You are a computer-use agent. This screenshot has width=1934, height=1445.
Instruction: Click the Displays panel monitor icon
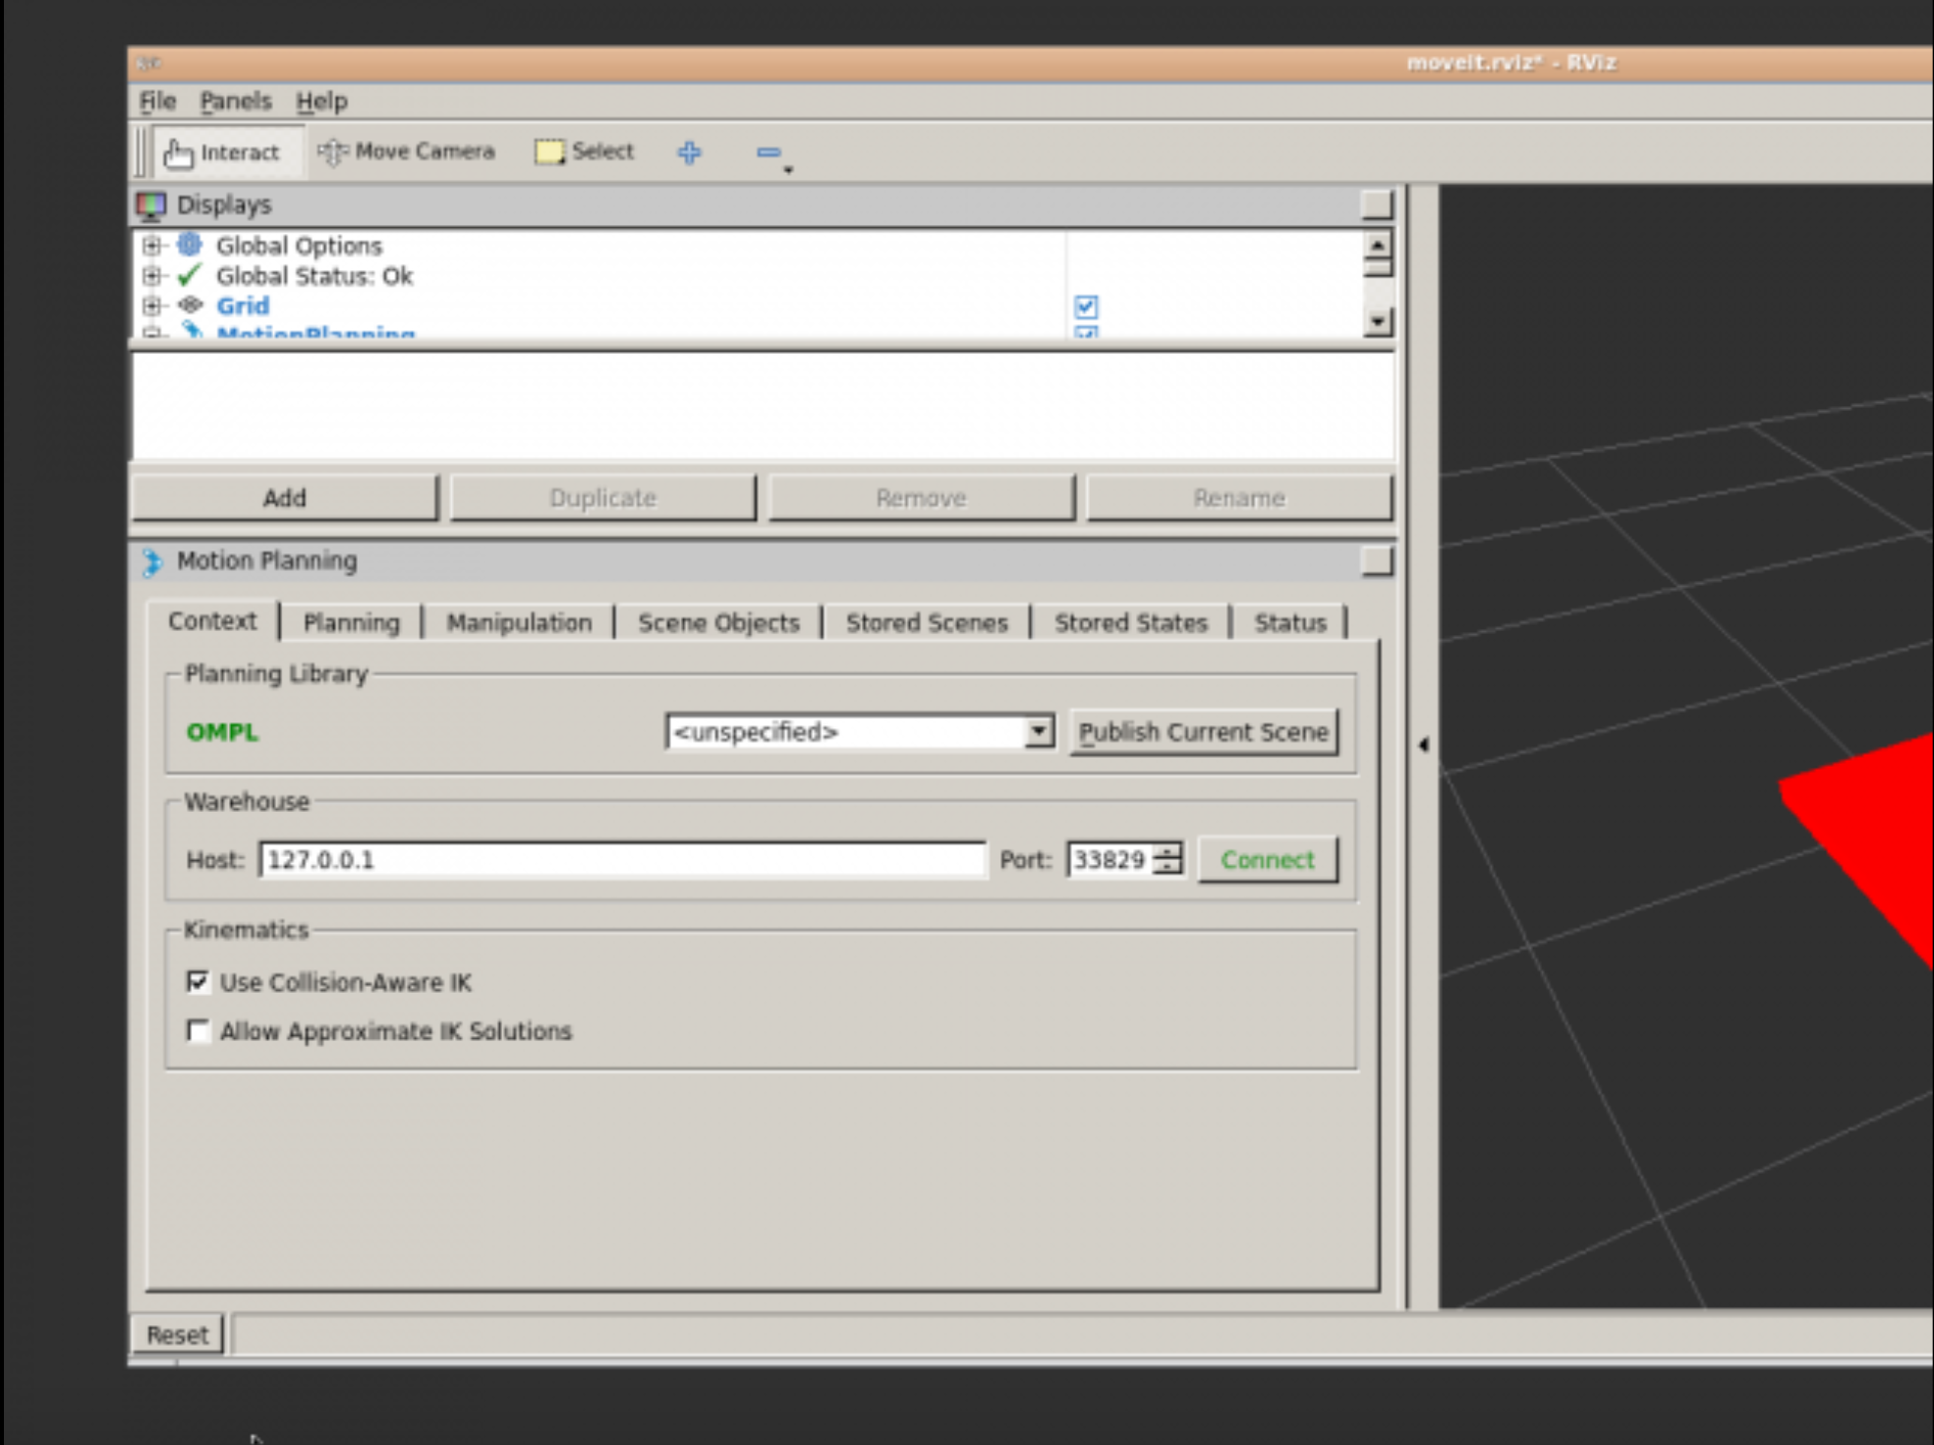point(150,205)
